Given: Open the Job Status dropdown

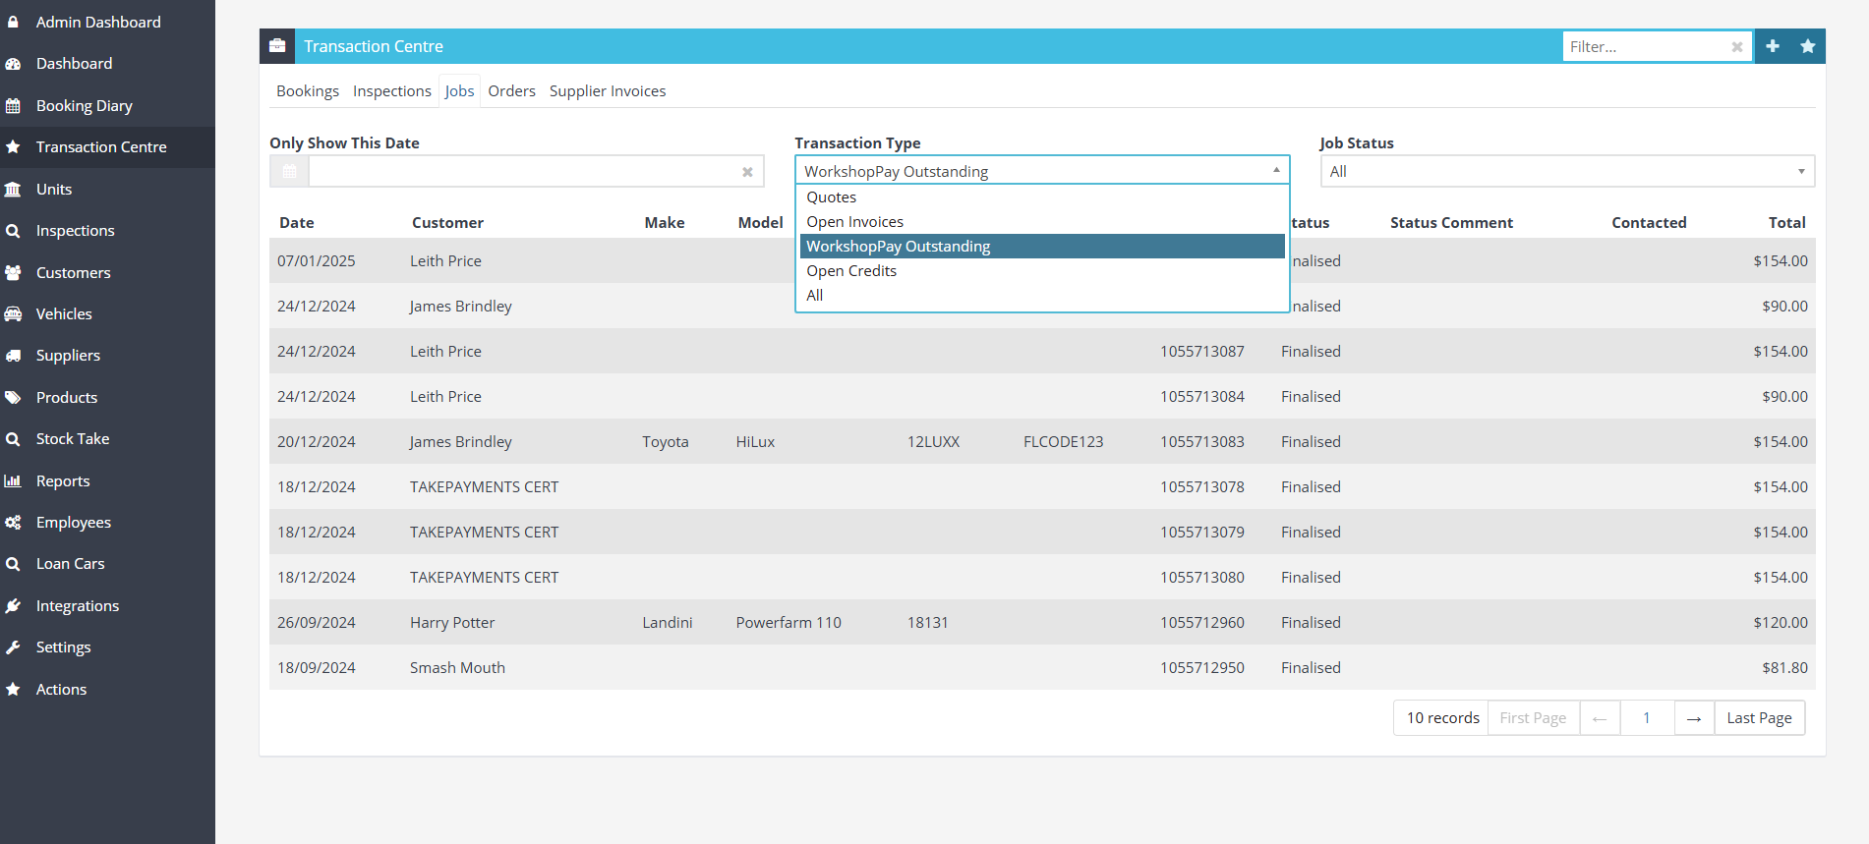Looking at the screenshot, I should (x=1567, y=171).
